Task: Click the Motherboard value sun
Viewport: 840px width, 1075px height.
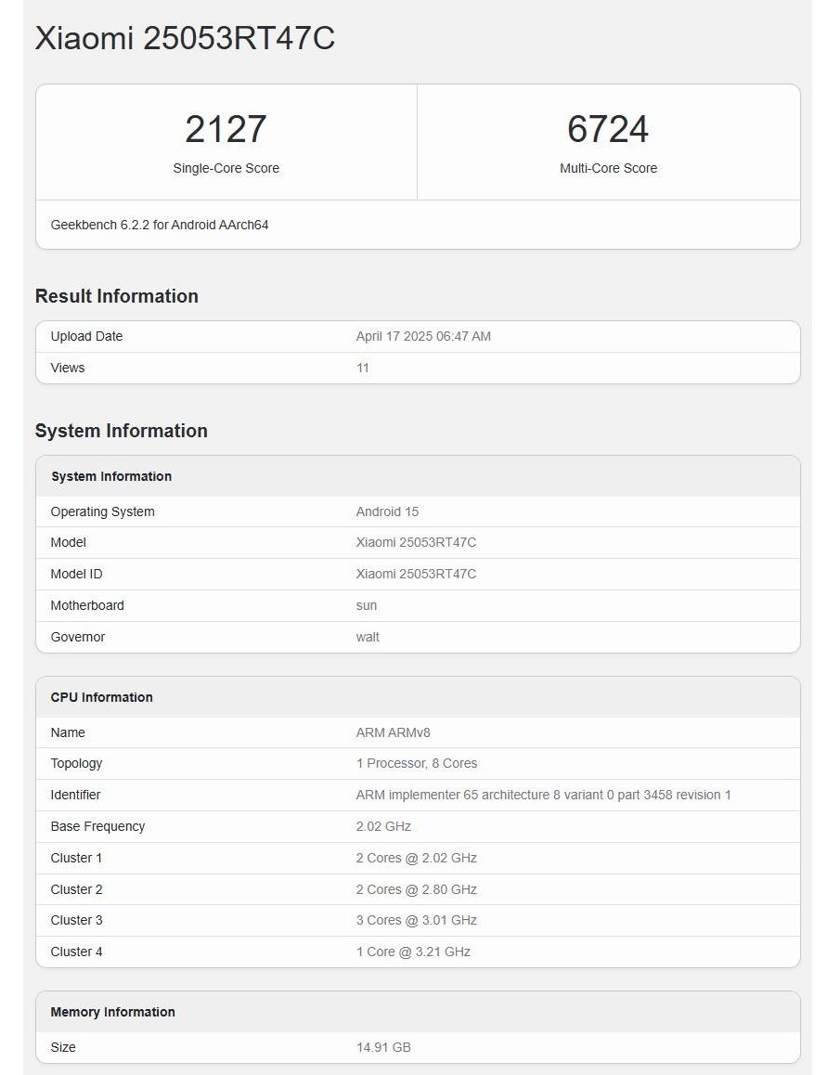Action: (367, 605)
